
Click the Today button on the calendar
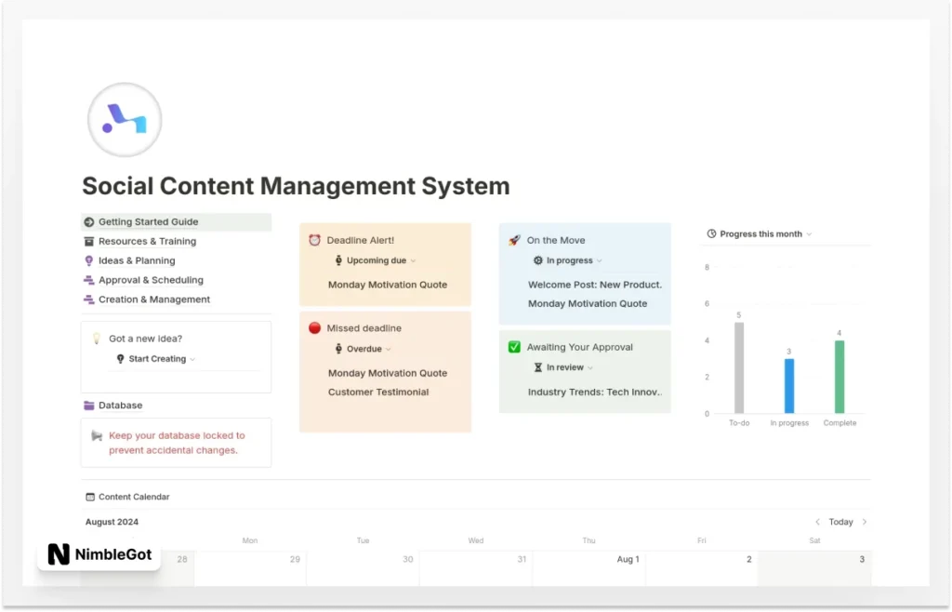pyautogui.click(x=840, y=522)
